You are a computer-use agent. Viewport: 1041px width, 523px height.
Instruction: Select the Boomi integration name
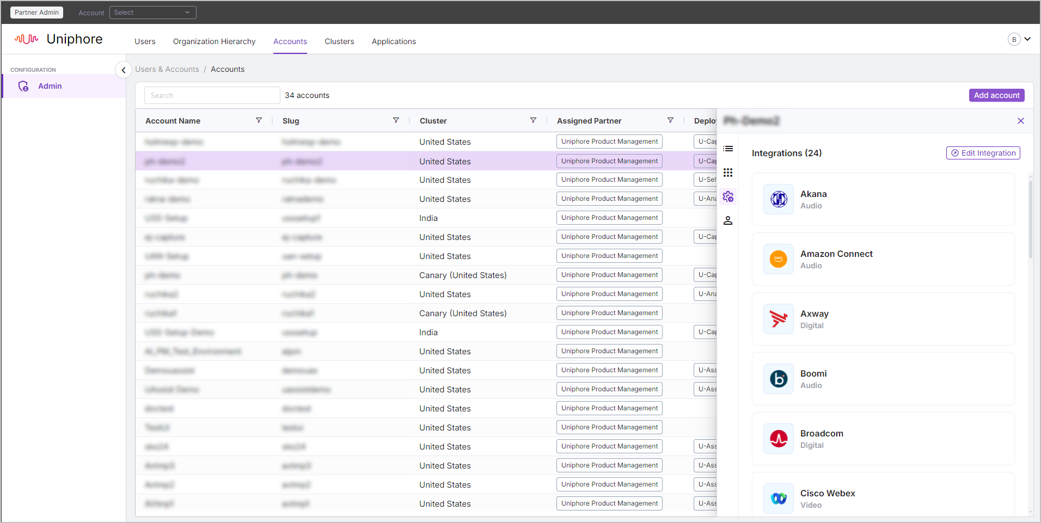[x=813, y=373]
